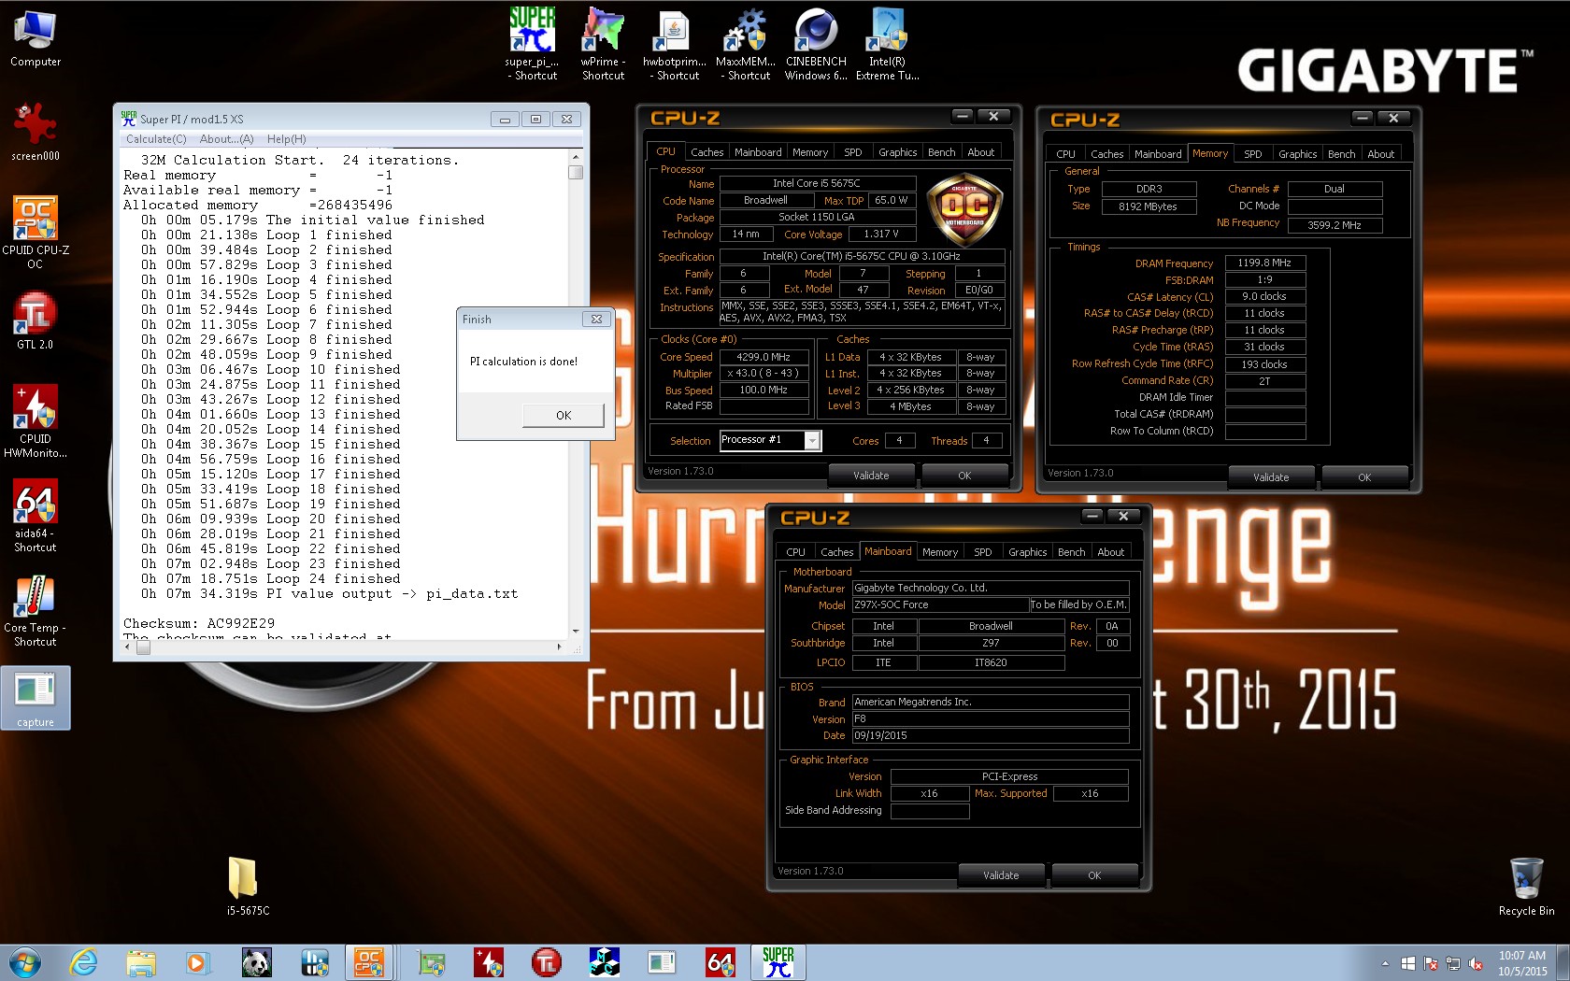Launch Intel Extreme Tuning icon
This screenshot has width=1570, height=981.
click(x=888, y=44)
